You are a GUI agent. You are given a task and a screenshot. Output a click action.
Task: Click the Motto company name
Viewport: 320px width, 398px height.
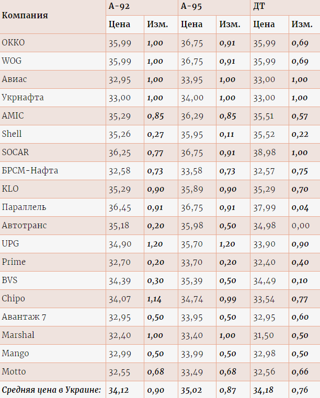tap(14, 372)
